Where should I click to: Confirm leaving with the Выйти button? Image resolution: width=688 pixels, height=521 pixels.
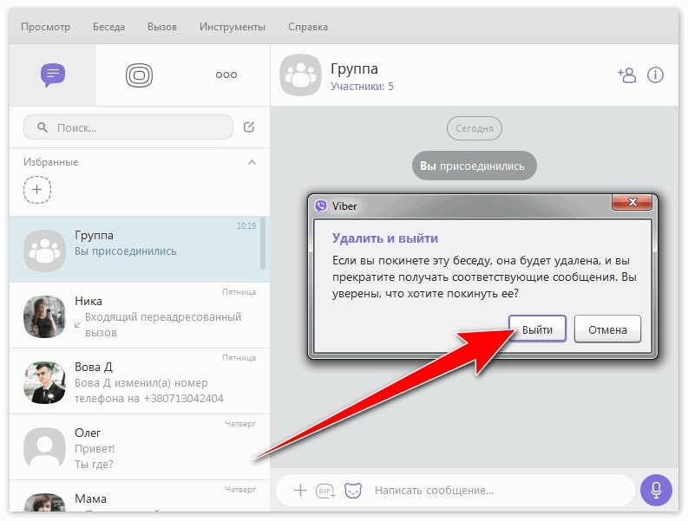click(537, 329)
